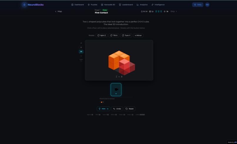Select piece A card
237x144 pixels.
click(116, 90)
